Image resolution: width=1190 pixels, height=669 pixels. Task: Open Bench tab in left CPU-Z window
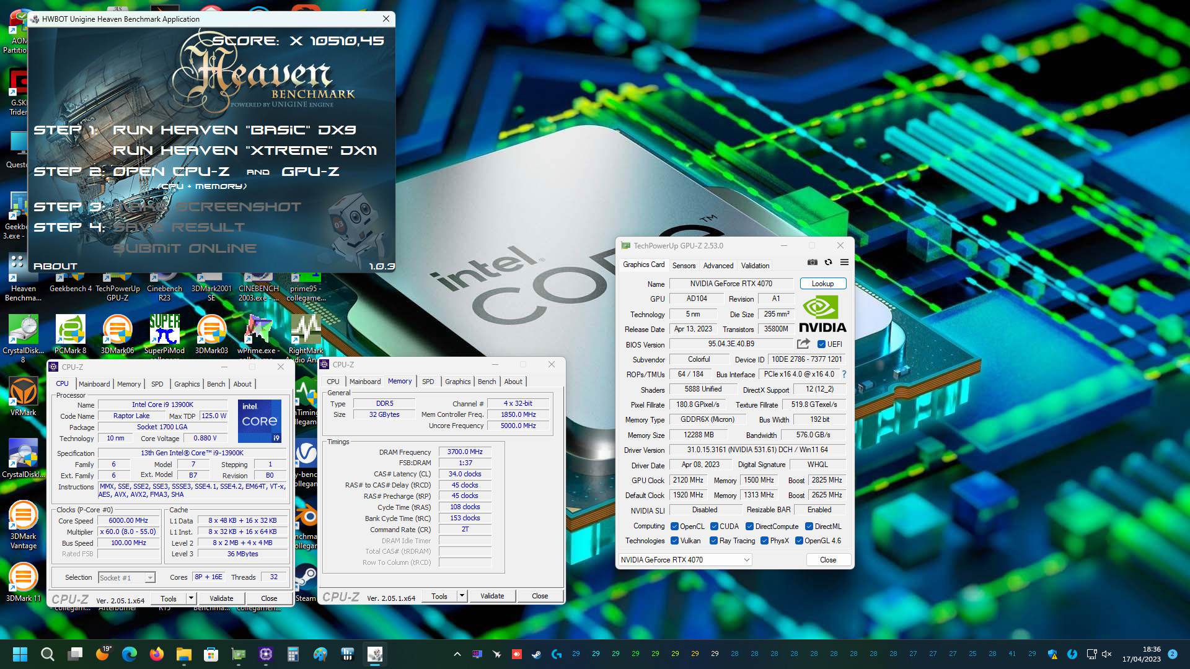point(216,384)
